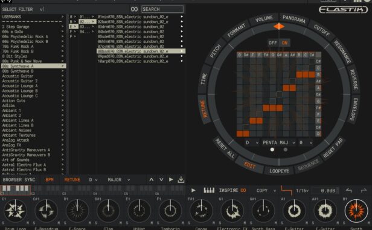Select the CUTOFF wheel segment
This screenshot has height=230, width=372.
pos(322,30)
